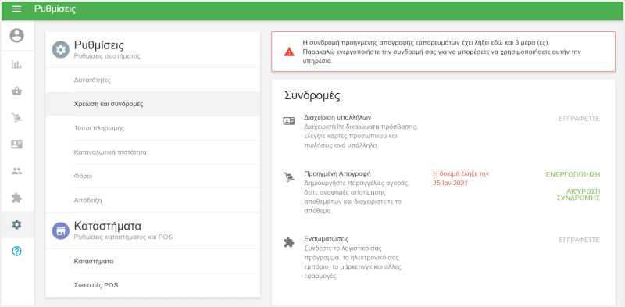Screen dimensions: 625x307
Task: Open the employees ID card sidebar icon
Action: pos(16,145)
